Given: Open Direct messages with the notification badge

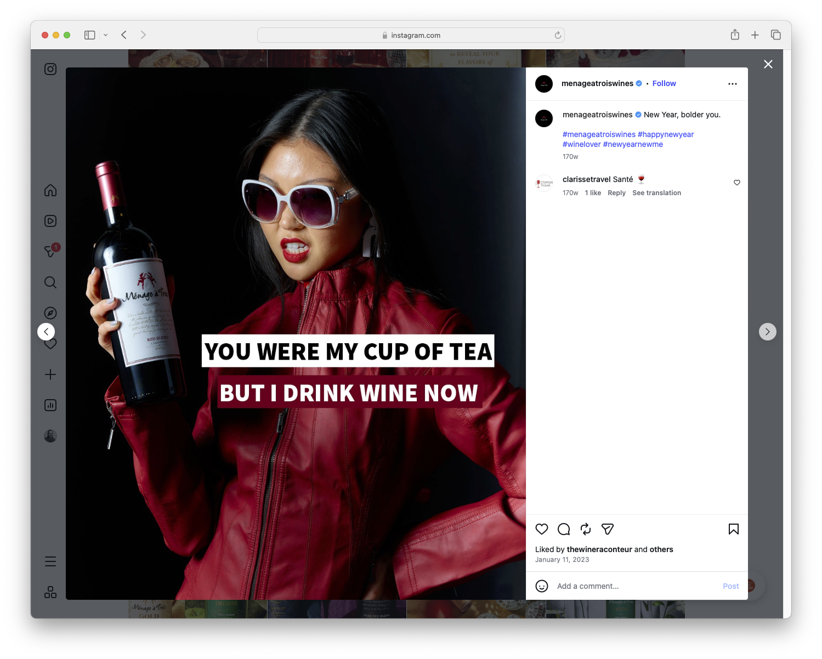Looking at the screenshot, I should (50, 252).
